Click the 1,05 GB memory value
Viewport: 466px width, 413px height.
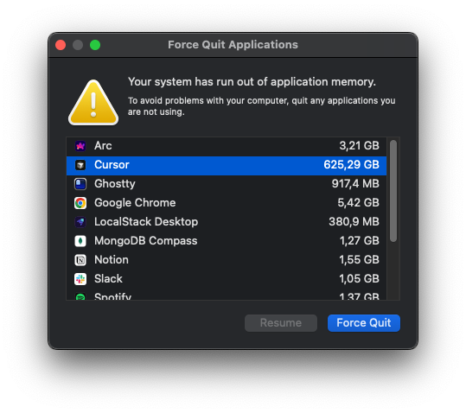click(360, 279)
